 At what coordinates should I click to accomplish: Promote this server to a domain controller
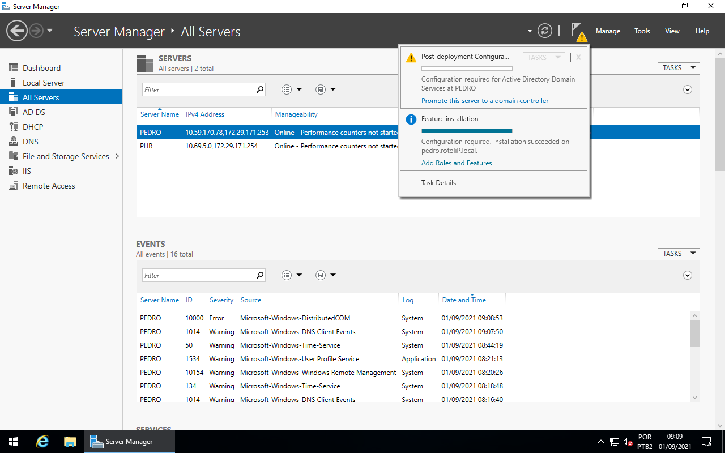(x=485, y=100)
